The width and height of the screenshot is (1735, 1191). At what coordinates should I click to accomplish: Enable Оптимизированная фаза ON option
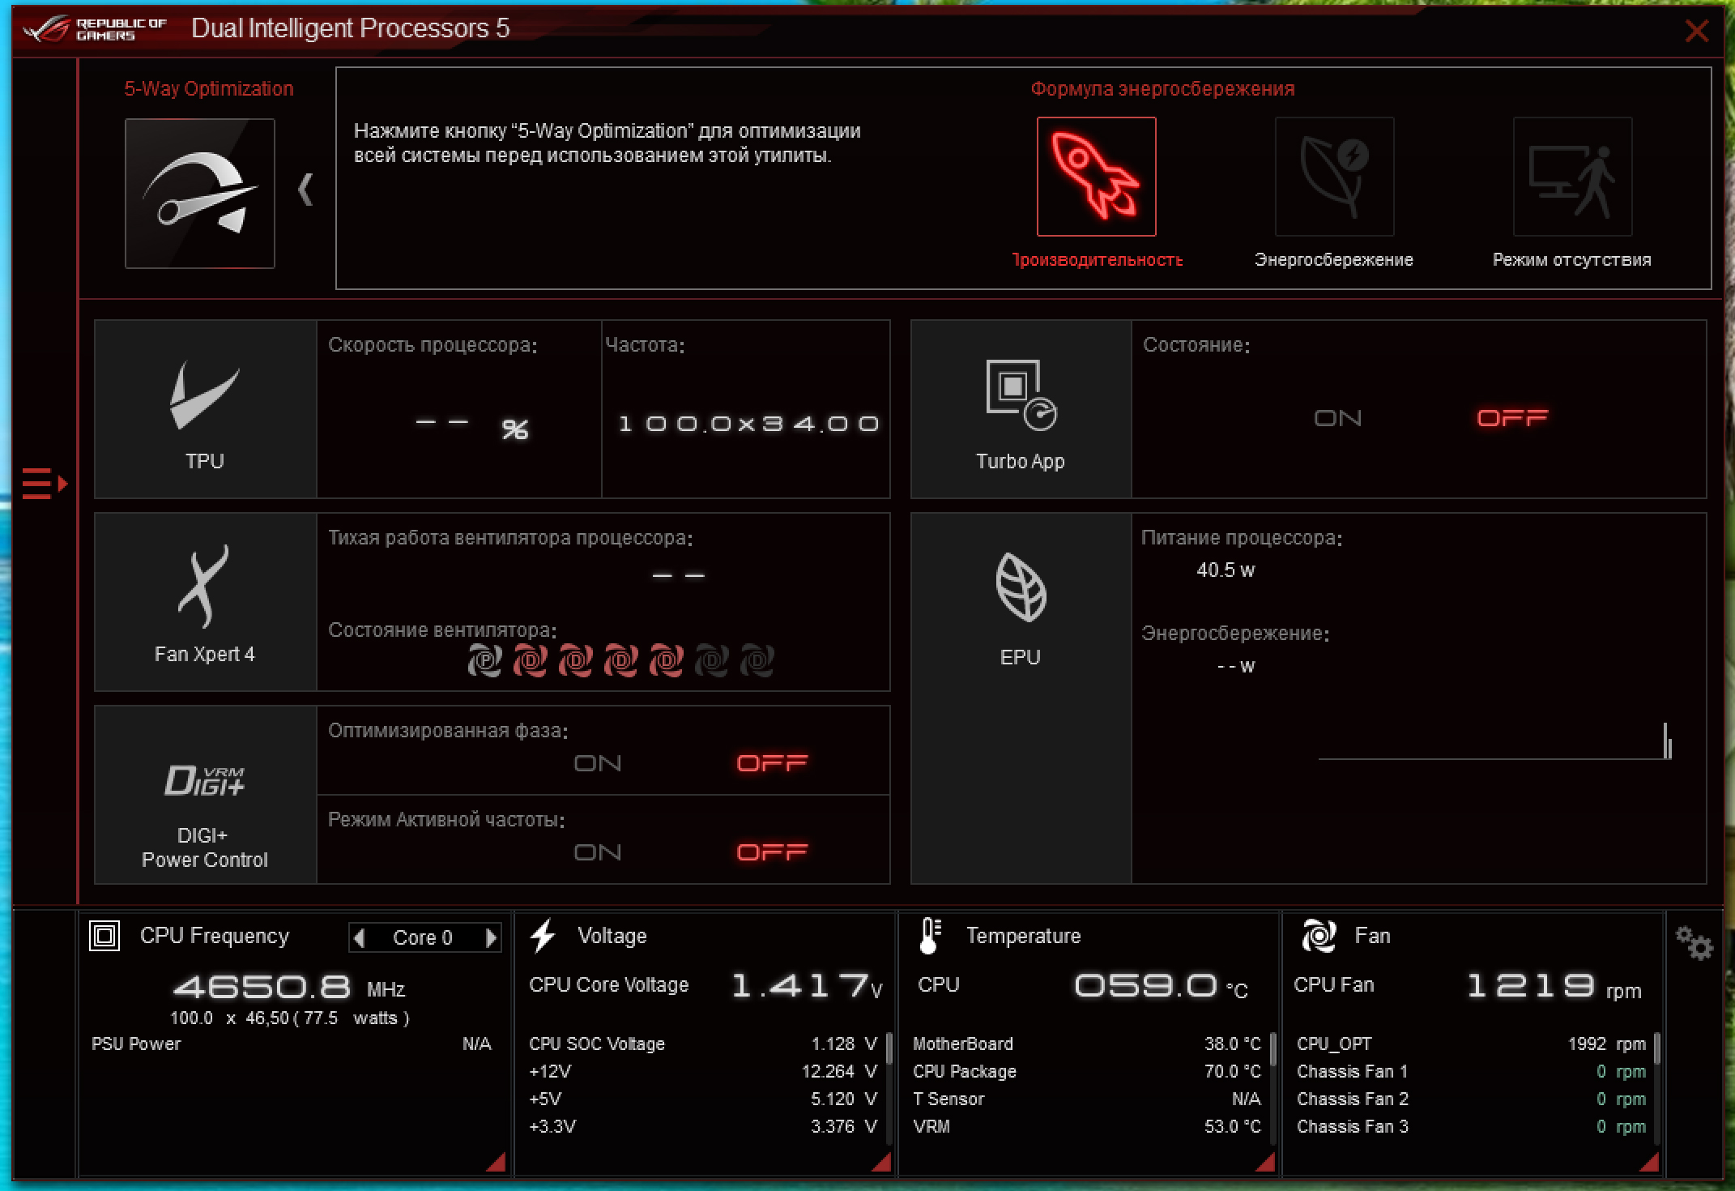coord(597,763)
